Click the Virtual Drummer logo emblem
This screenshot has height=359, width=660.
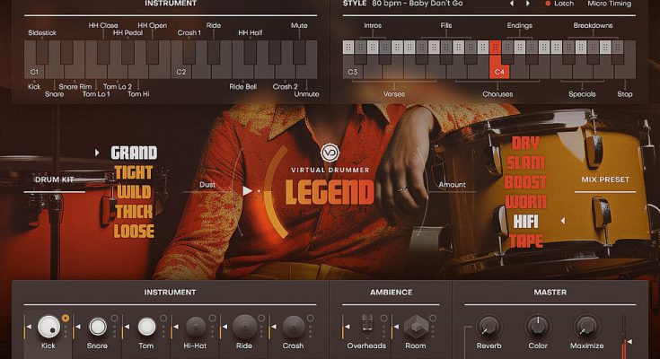point(330,153)
